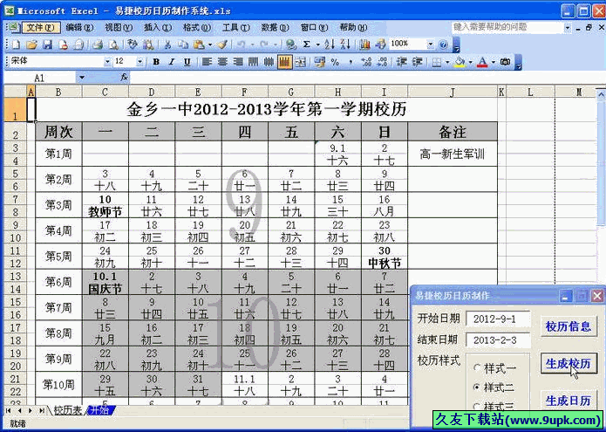Toggle Bold formatting
The image size is (606, 432).
click(156, 62)
